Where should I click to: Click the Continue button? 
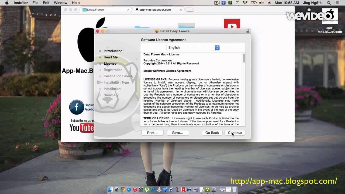coord(235,133)
